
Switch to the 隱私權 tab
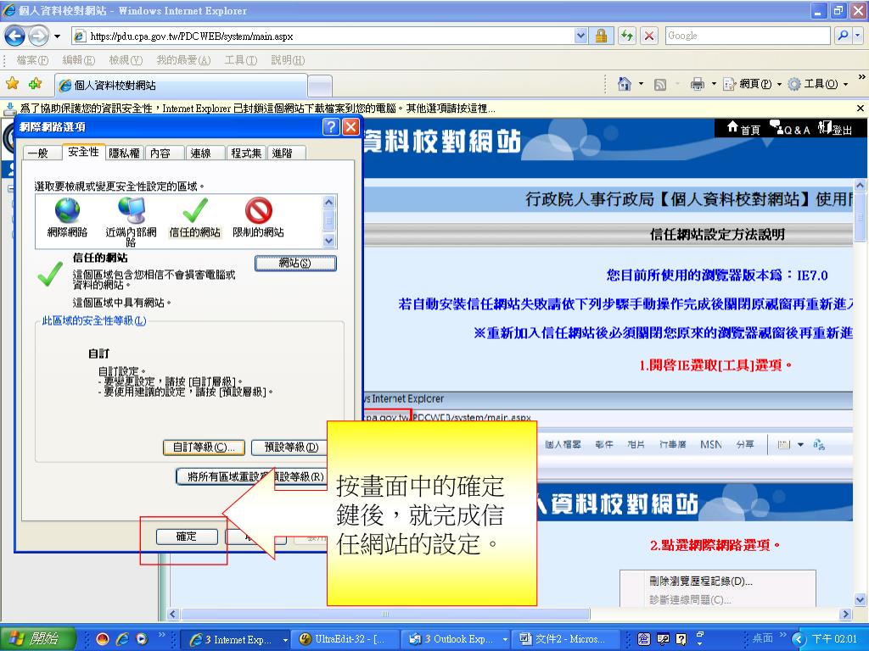coord(124,153)
